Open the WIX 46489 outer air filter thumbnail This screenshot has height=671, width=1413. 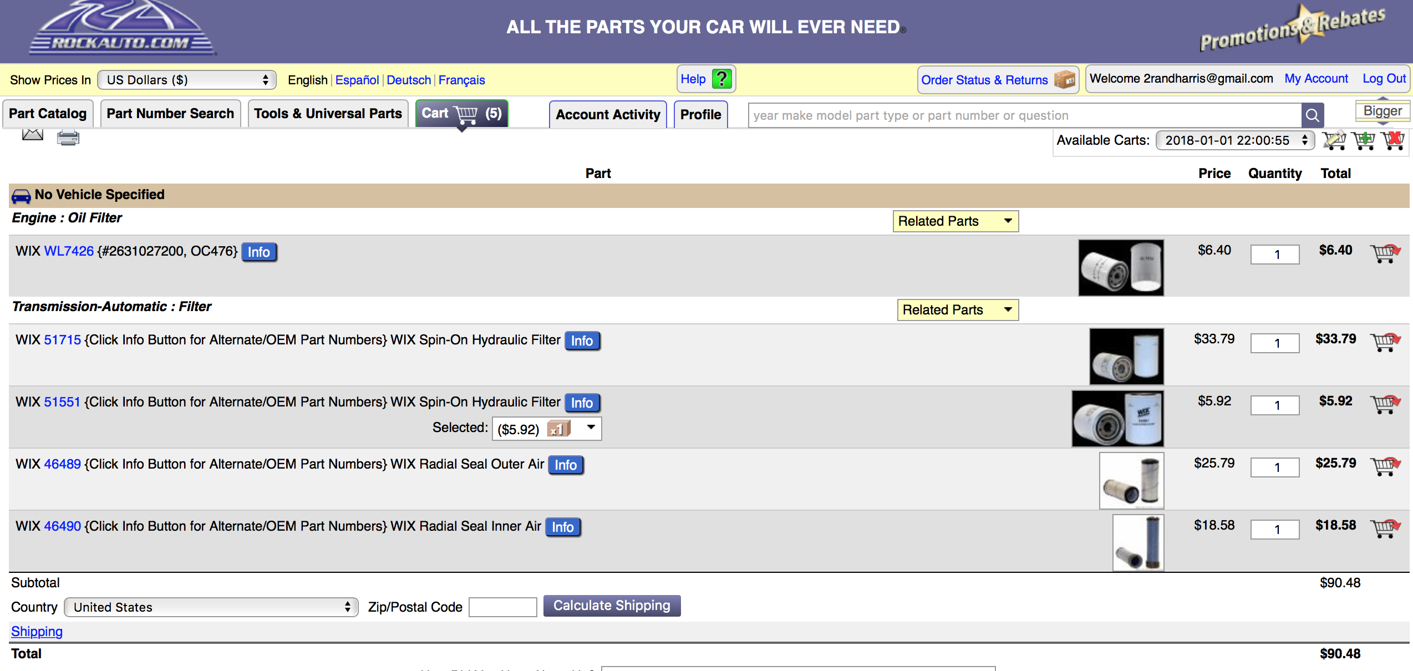pos(1131,480)
